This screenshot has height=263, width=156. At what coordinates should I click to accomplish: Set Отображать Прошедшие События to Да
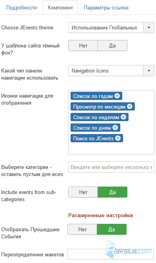click(112, 229)
